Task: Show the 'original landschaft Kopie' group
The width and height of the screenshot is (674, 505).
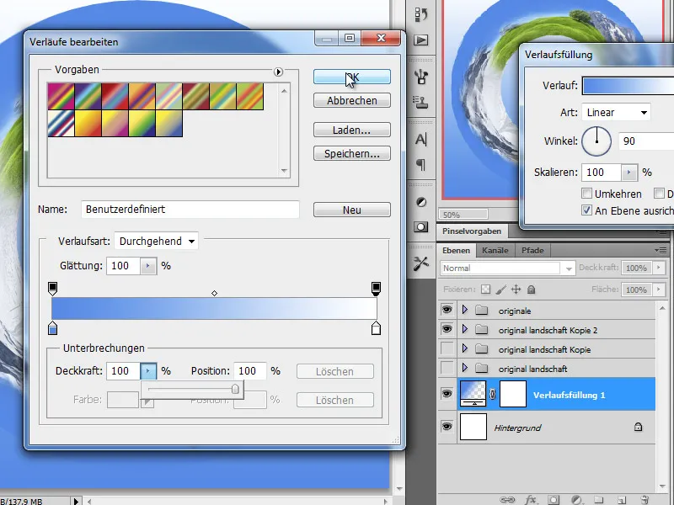Action: click(x=447, y=348)
